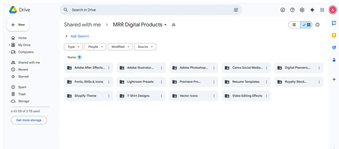
Task: Reverse sort direction arrow next to Name
Action: pos(79,57)
